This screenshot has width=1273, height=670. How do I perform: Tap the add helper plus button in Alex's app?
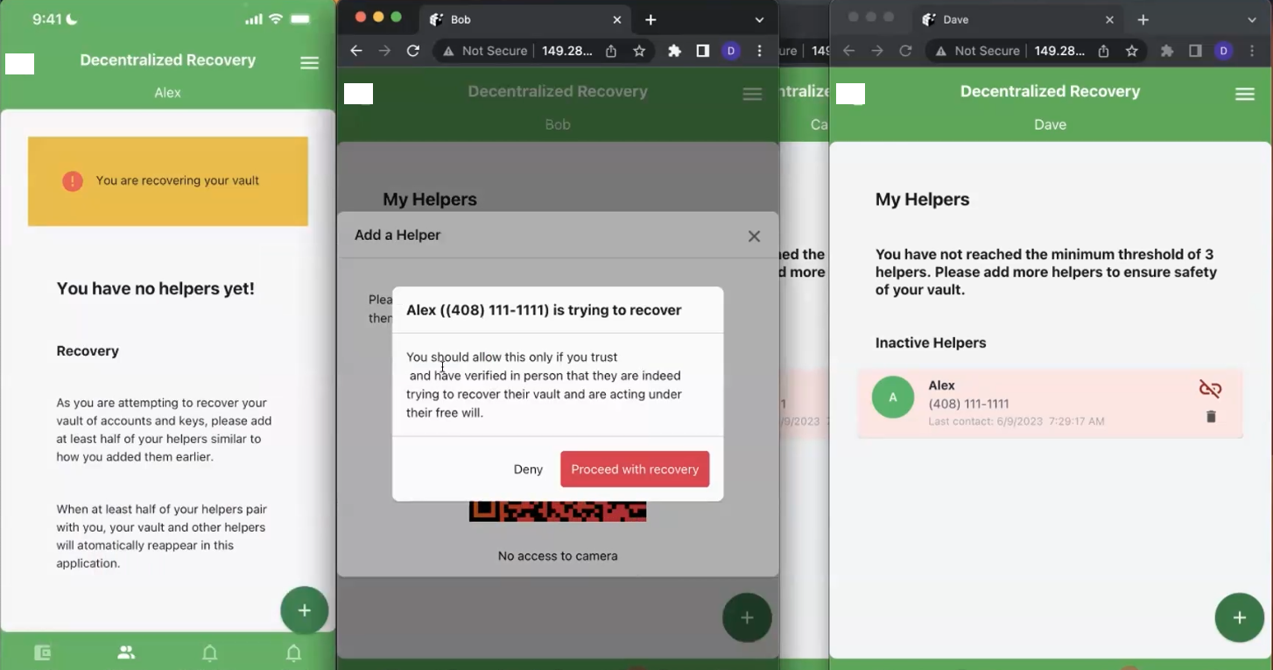(x=304, y=610)
